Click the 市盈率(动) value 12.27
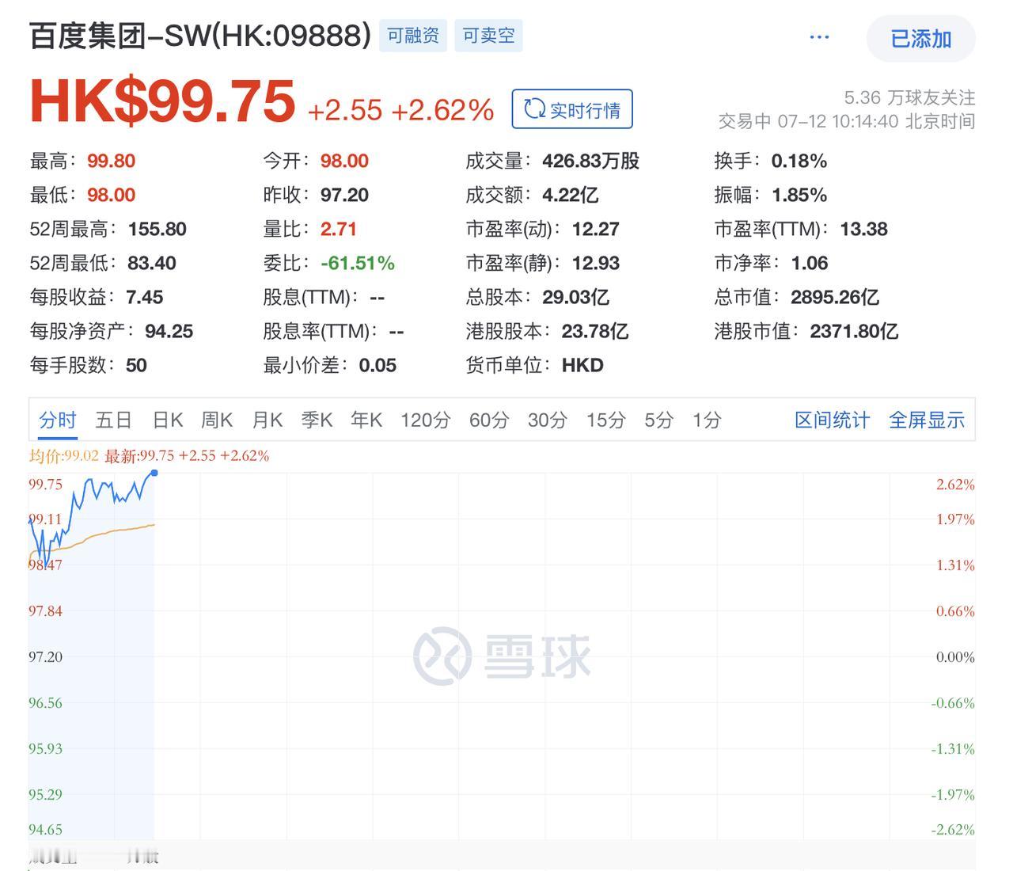 pos(596,229)
